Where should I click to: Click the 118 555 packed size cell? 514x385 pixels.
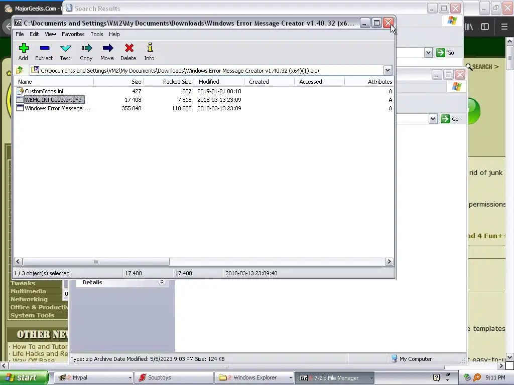(x=182, y=108)
